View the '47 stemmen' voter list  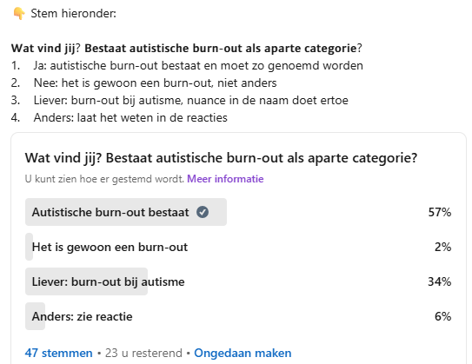pyautogui.click(x=59, y=353)
